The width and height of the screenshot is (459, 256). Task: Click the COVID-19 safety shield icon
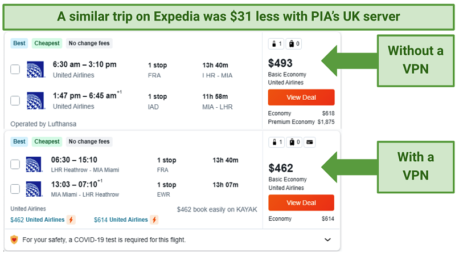pos(14,239)
